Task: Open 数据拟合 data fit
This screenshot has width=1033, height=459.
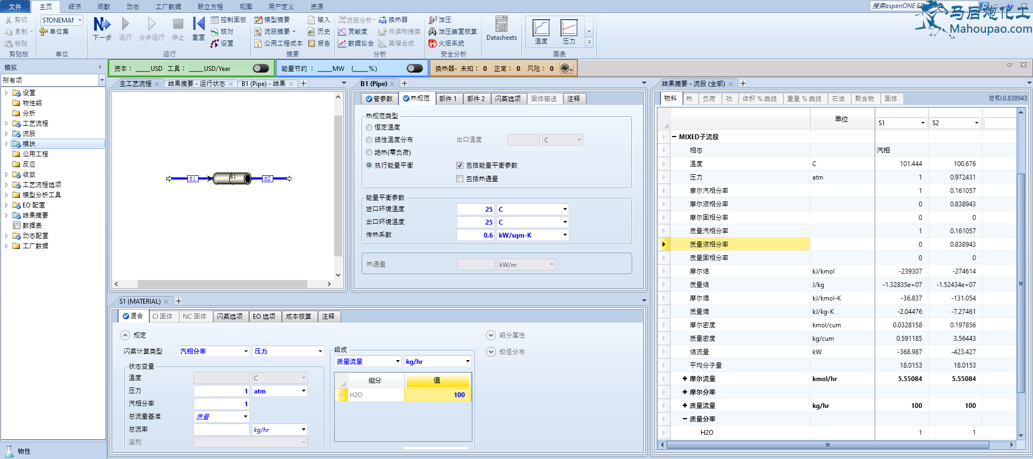Action: pos(356,44)
